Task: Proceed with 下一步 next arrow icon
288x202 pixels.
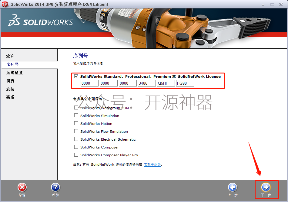Action: (x=266, y=187)
